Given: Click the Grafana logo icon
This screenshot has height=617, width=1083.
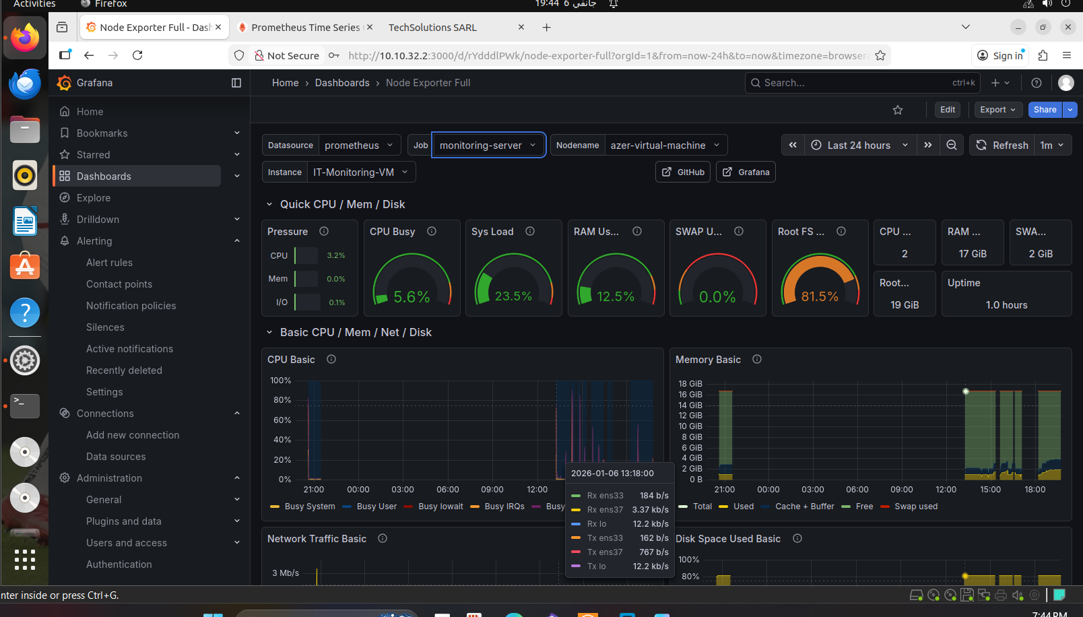Looking at the screenshot, I should [65, 83].
